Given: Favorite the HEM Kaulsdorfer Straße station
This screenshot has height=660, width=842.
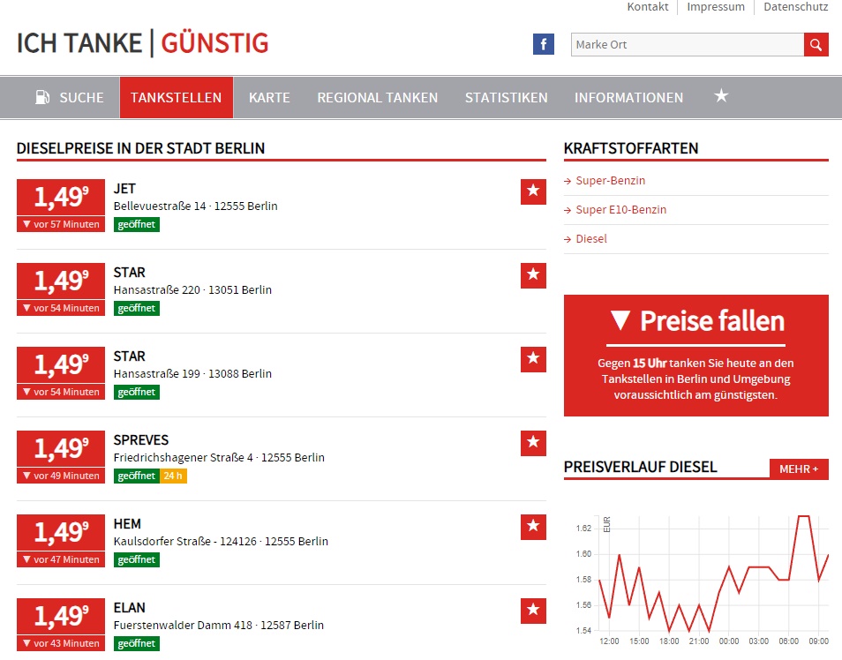Looking at the screenshot, I should (x=533, y=527).
